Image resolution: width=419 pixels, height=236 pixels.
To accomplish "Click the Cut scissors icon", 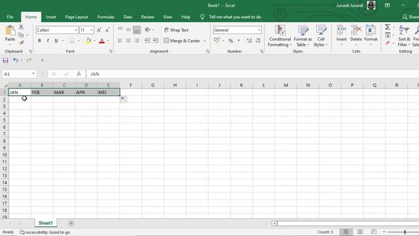I will 21,27.
